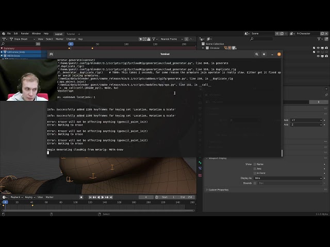Screen dimensions: 330x247
Task: Open the Dope Sheet Key menu
Action: point(80,39)
